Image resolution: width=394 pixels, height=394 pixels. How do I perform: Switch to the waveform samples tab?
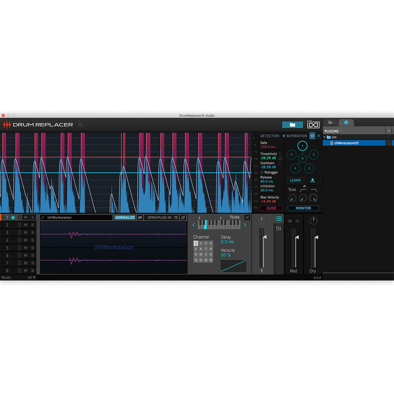(330, 123)
